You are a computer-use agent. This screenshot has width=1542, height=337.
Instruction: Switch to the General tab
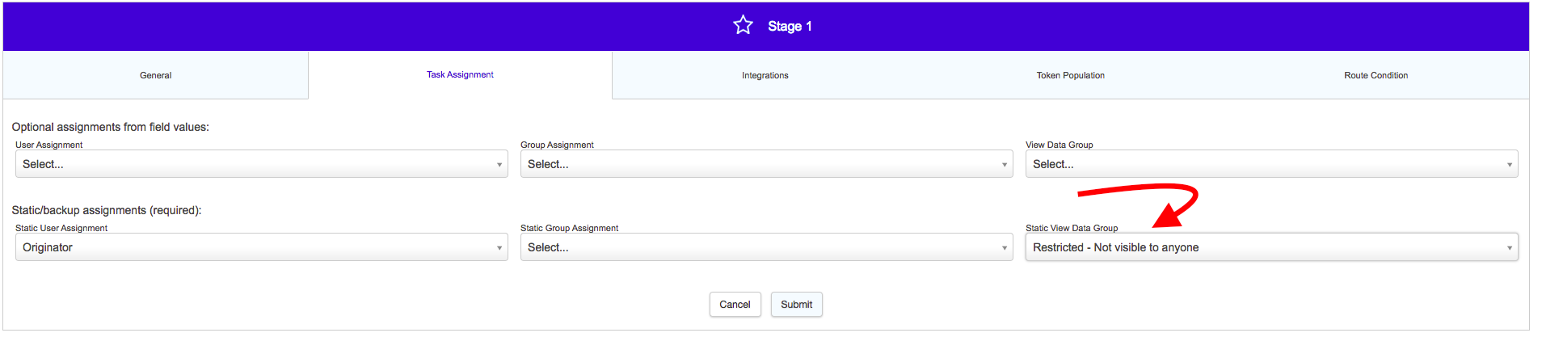(155, 75)
